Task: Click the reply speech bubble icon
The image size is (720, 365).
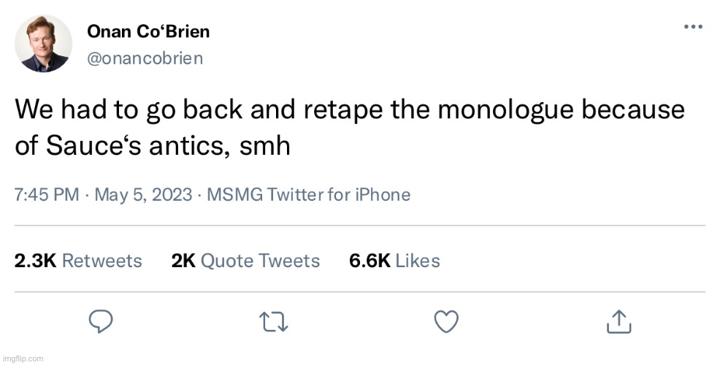Action: pyautogui.click(x=101, y=321)
